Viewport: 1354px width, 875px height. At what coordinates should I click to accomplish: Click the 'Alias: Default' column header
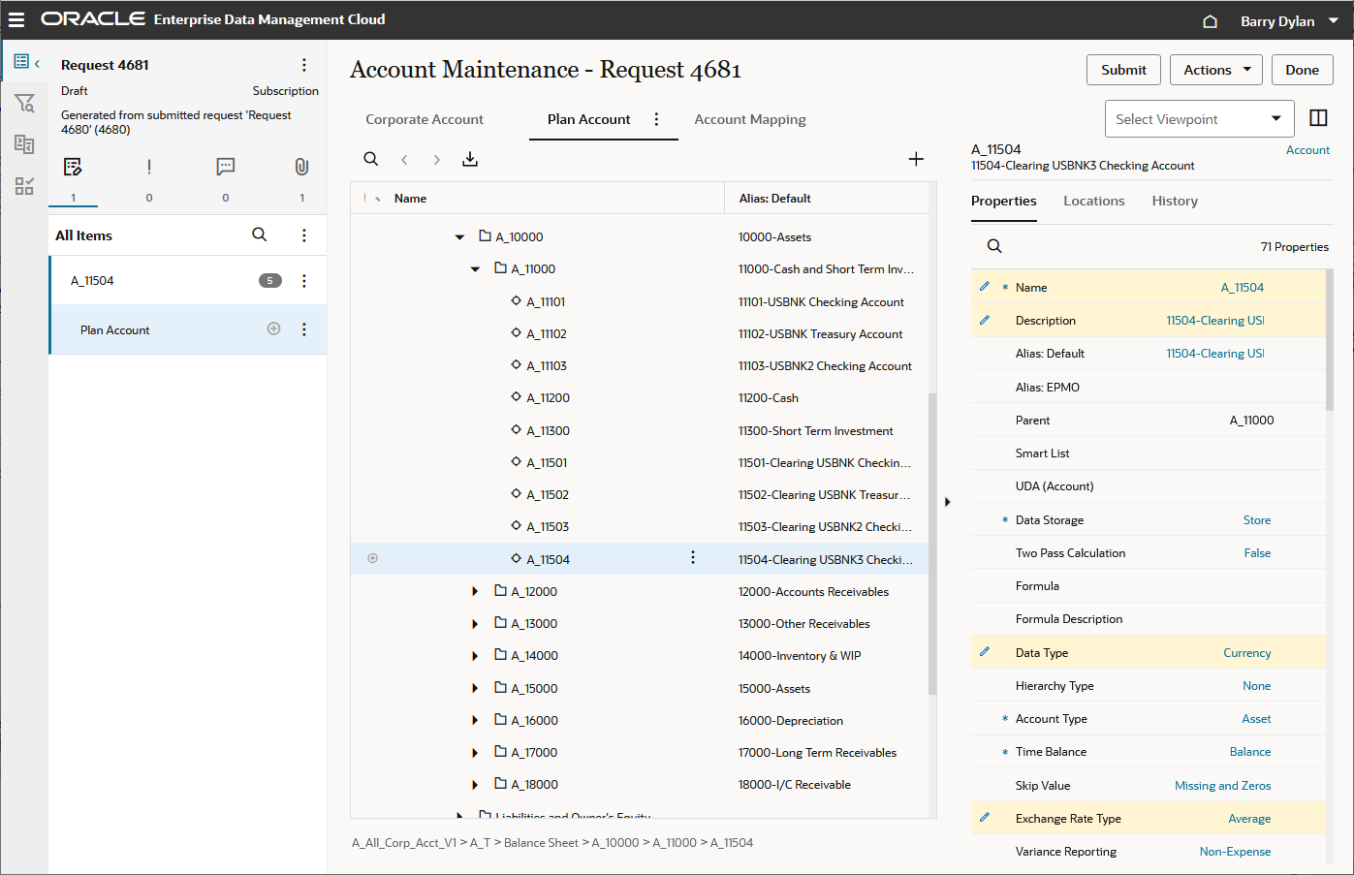click(x=775, y=199)
